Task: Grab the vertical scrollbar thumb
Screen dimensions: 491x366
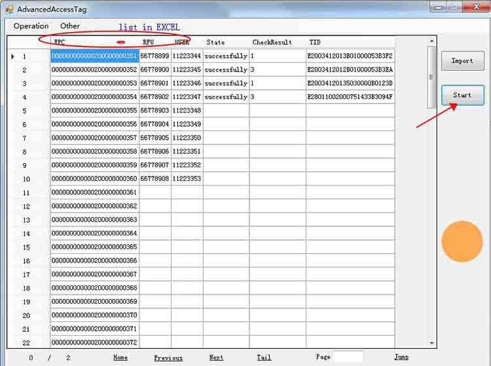Action: (431, 77)
